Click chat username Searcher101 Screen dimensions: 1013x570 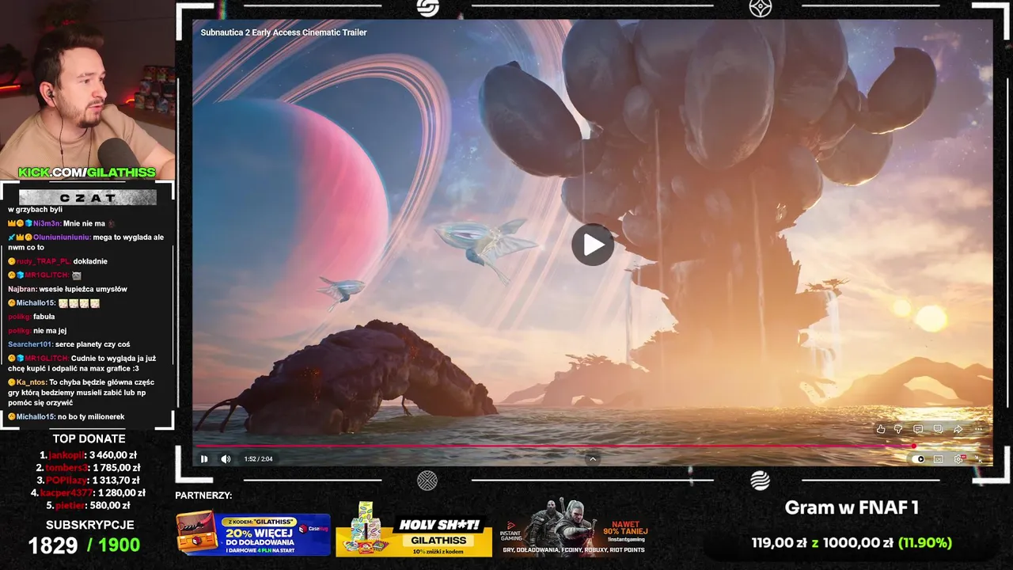pos(29,344)
